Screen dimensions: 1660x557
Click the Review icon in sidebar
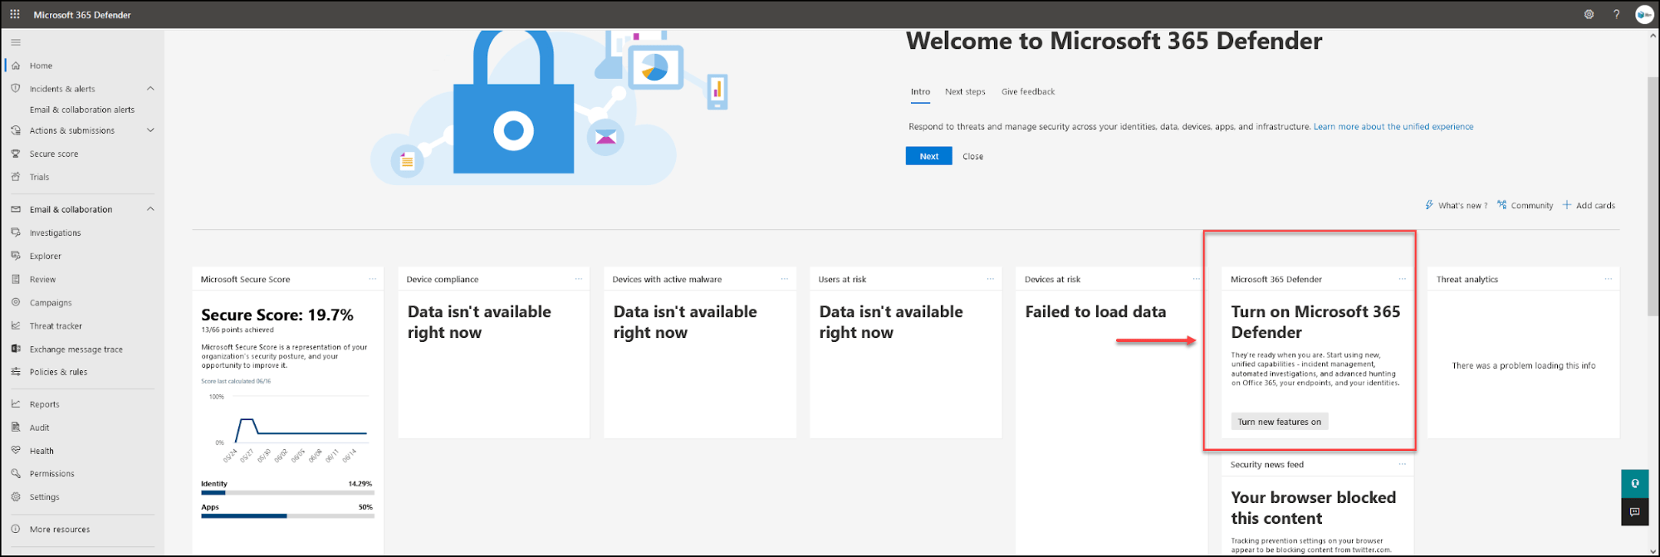tap(16, 279)
